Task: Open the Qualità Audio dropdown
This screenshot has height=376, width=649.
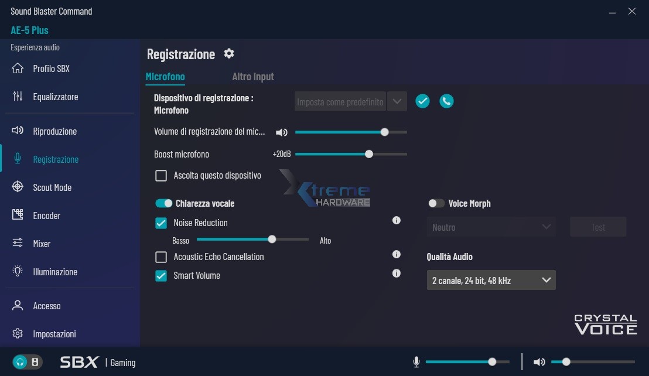Action: pyautogui.click(x=491, y=281)
